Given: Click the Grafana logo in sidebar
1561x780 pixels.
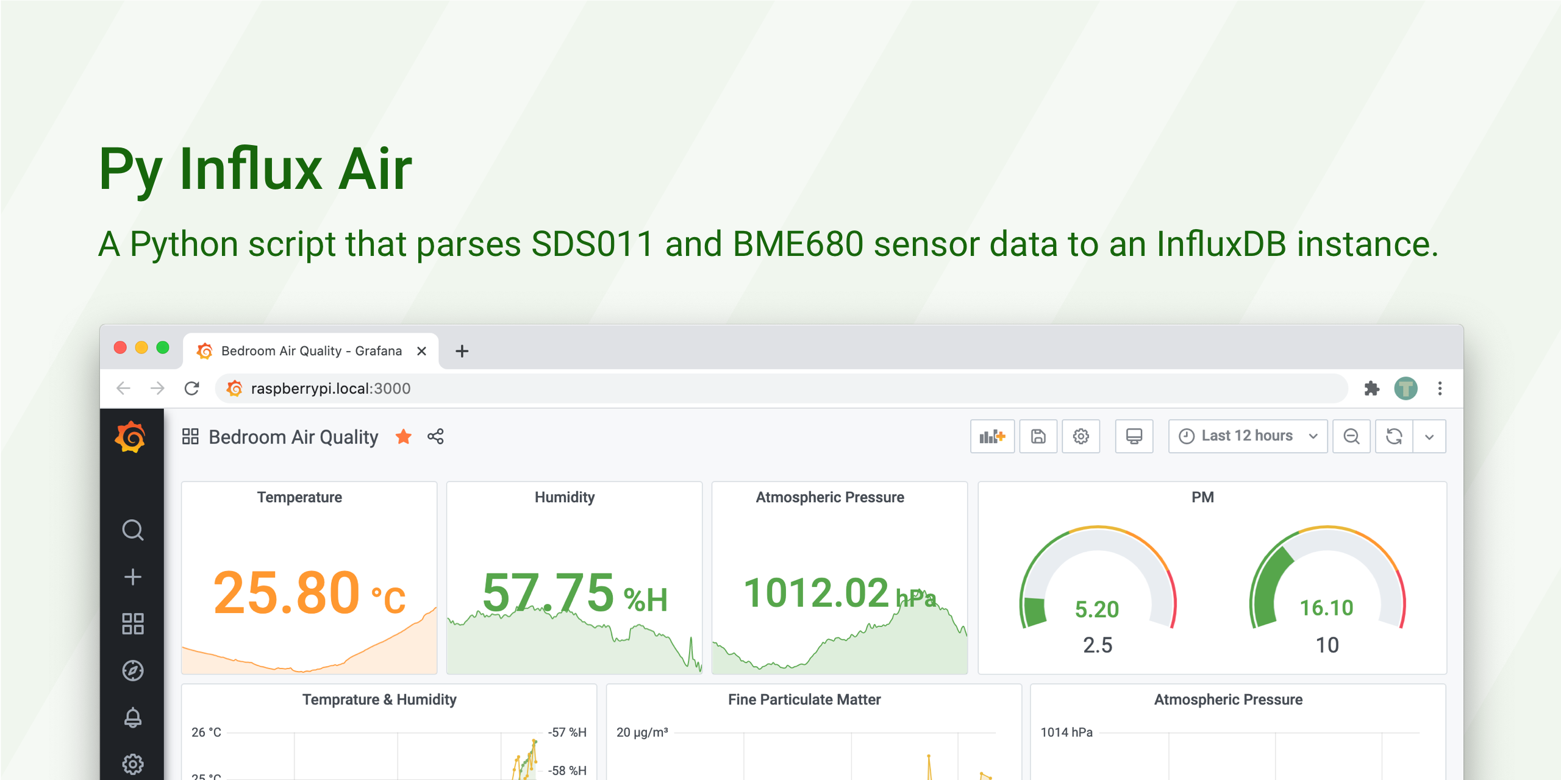Looking at the screenshot, I should click(x=130, y=437).
